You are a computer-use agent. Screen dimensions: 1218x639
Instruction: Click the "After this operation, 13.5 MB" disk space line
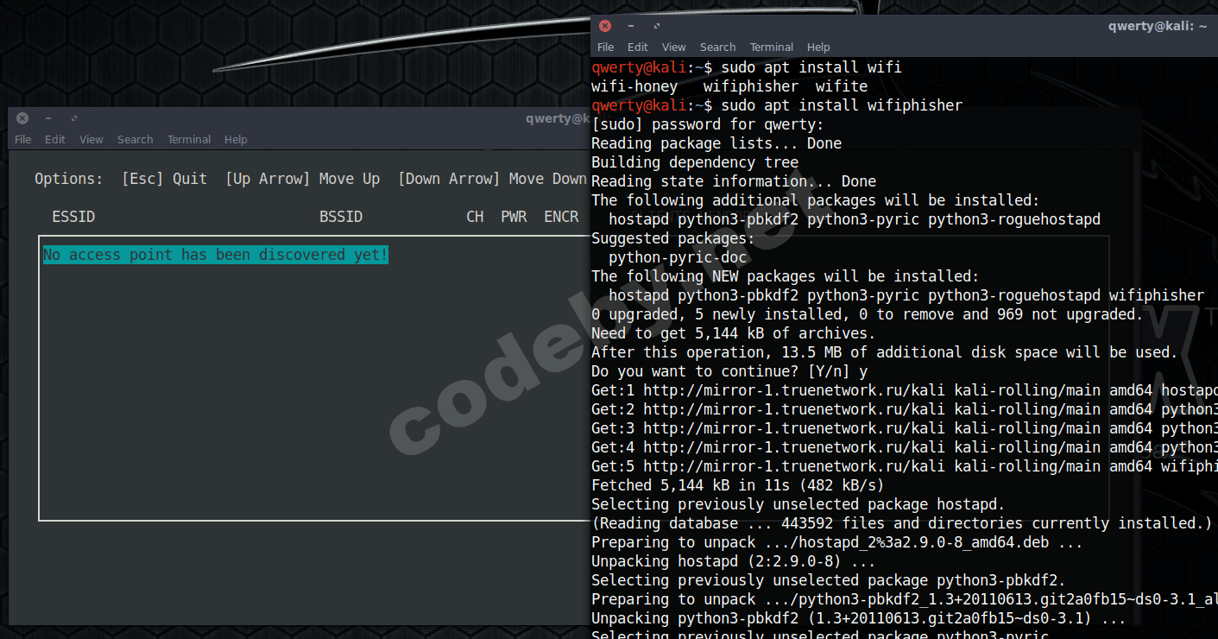tap(885, 352)
